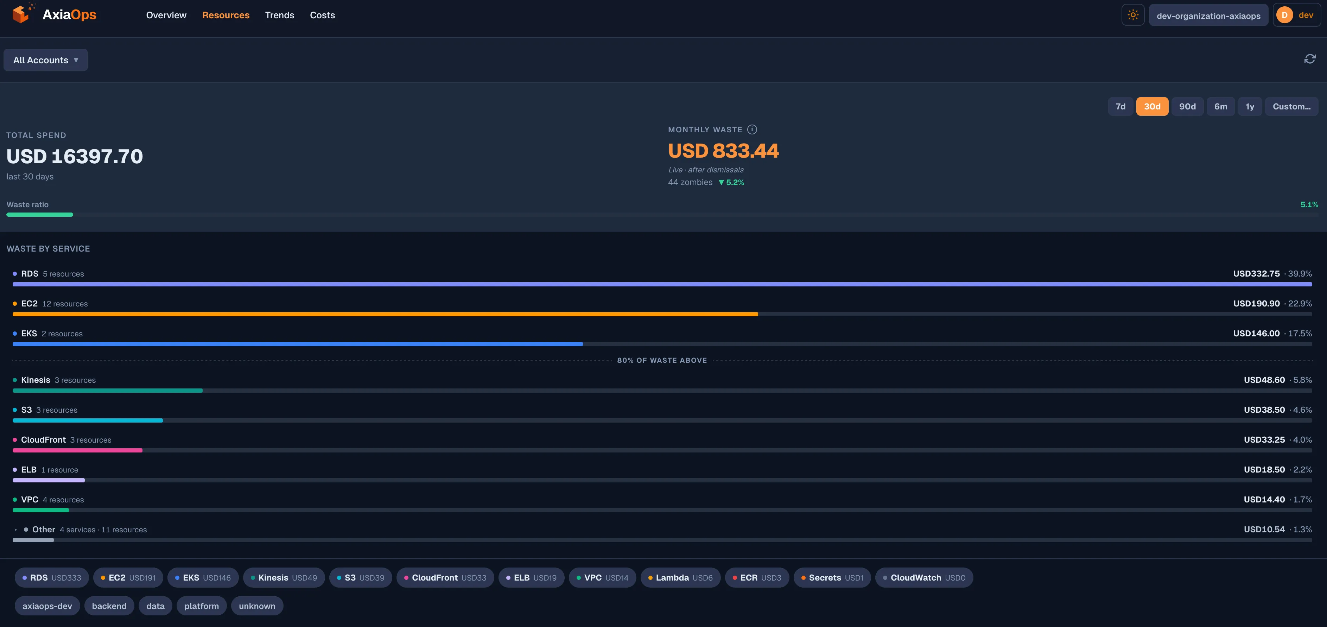Click the RDS waste progress bar
Image resolution: width=1327 pixels, height=627 pixels.
click(x=662, y=284)
